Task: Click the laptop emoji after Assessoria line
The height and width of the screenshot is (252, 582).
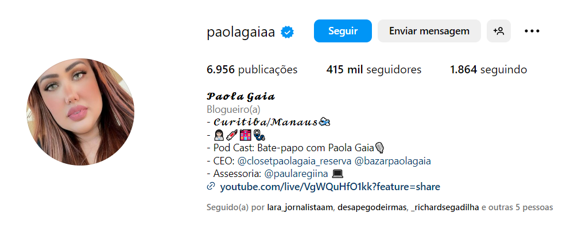Action: coord(337,174)
